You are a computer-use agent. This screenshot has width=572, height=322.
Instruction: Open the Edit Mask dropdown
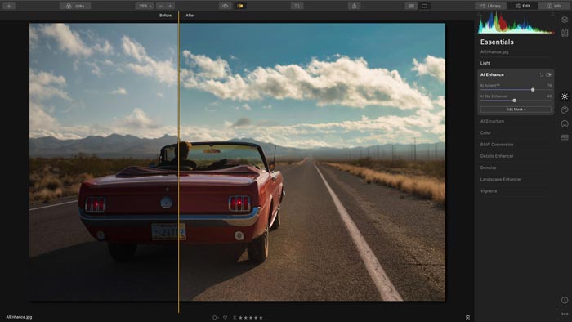click(516, 110)
